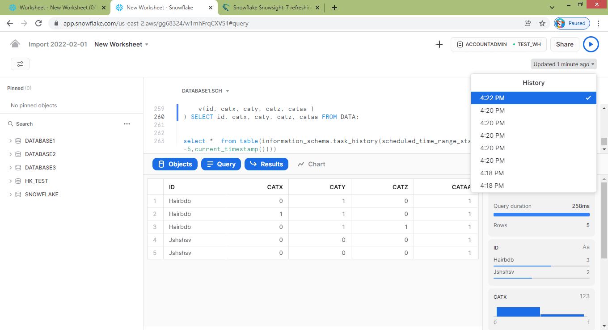
Task: Switch to the Chart view
Action: (x=312, y=164)
